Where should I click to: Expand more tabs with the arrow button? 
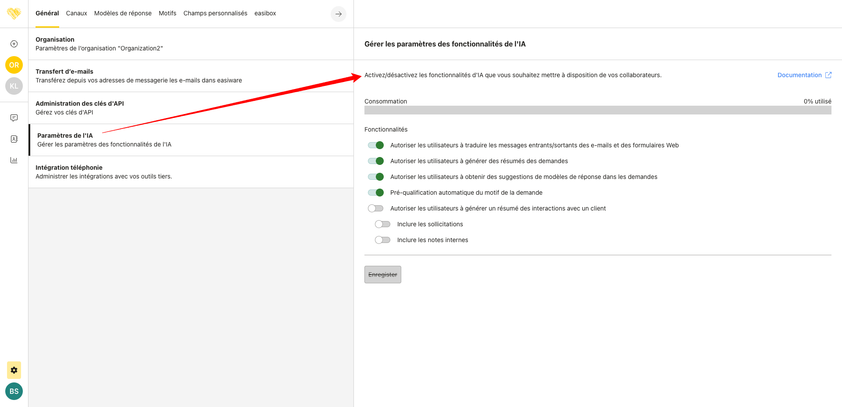click(x=339, y=14)
